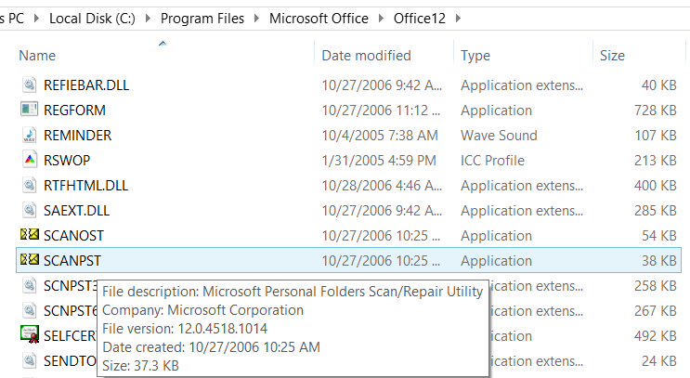Screen dimensions: 690x378
Task: Expand the PC breadcrumb arrow
Action: [x=36, y=19]
